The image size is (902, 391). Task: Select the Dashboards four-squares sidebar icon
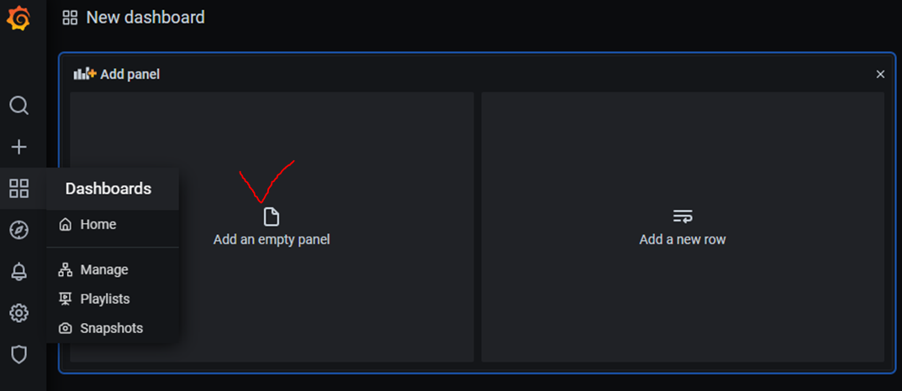click(19, 188)
